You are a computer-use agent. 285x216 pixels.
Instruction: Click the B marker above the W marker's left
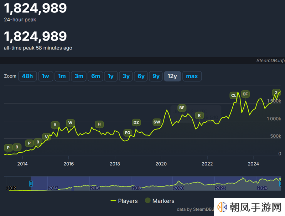coord(55,125)
